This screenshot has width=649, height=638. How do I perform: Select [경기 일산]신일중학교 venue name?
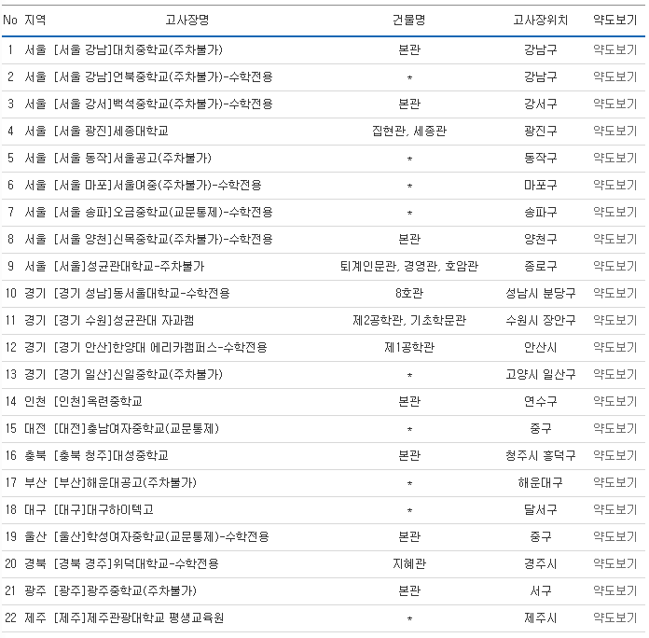point(138,375)
